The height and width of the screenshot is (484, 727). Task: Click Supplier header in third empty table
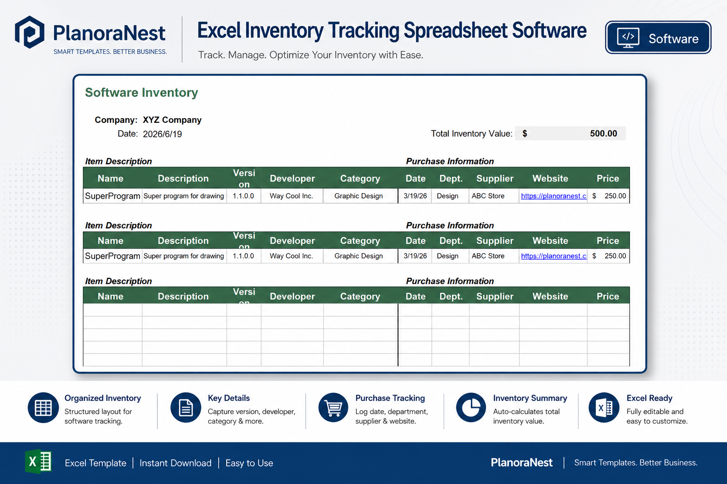pos(495,296)
